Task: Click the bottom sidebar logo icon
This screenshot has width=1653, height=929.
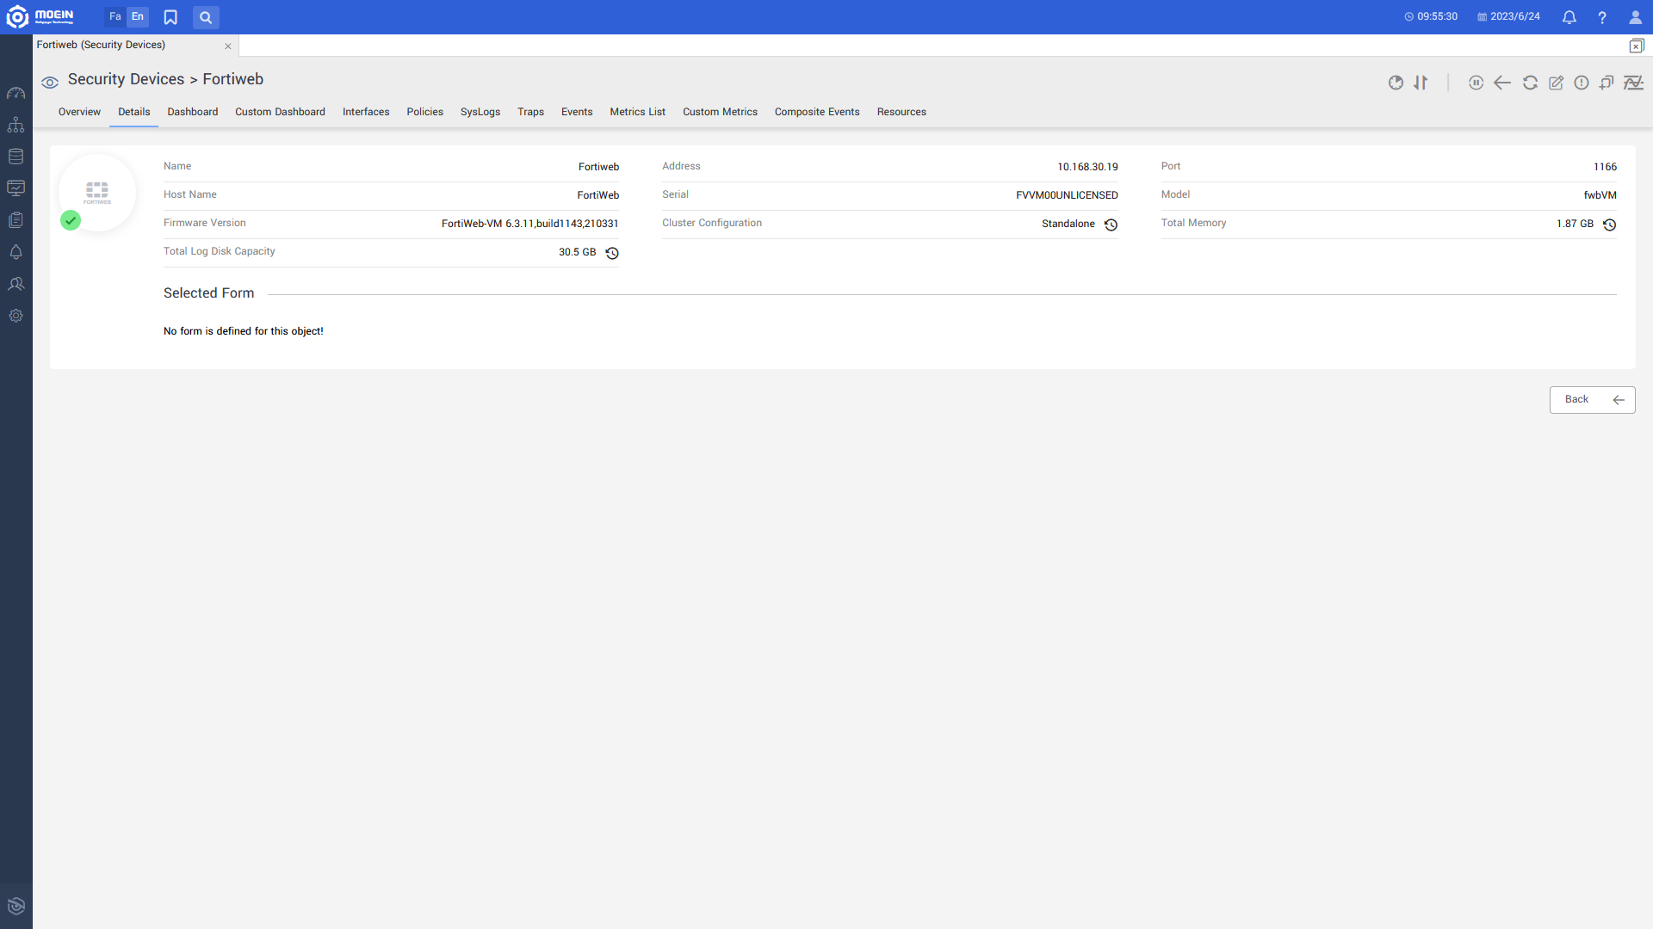Action: [x=15, y=906]
